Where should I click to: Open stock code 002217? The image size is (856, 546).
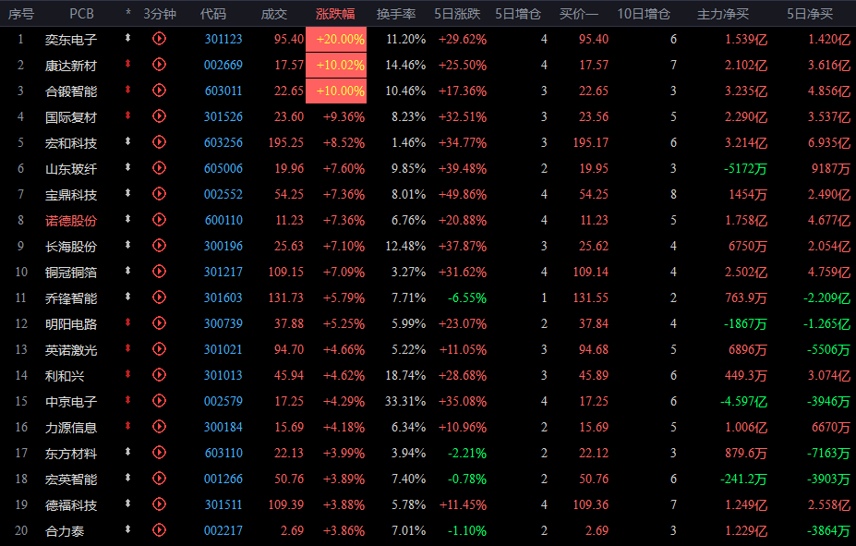[x=223, y=530]
